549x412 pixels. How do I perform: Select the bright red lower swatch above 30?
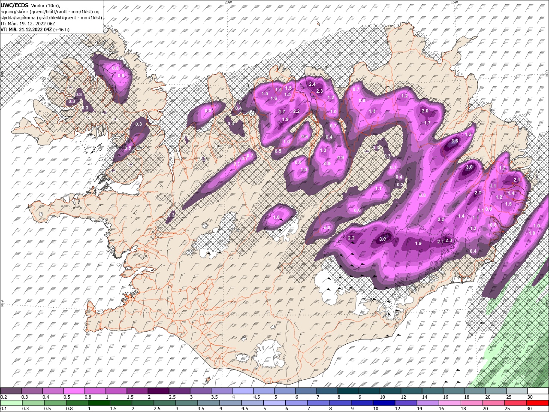pos(538,403)
